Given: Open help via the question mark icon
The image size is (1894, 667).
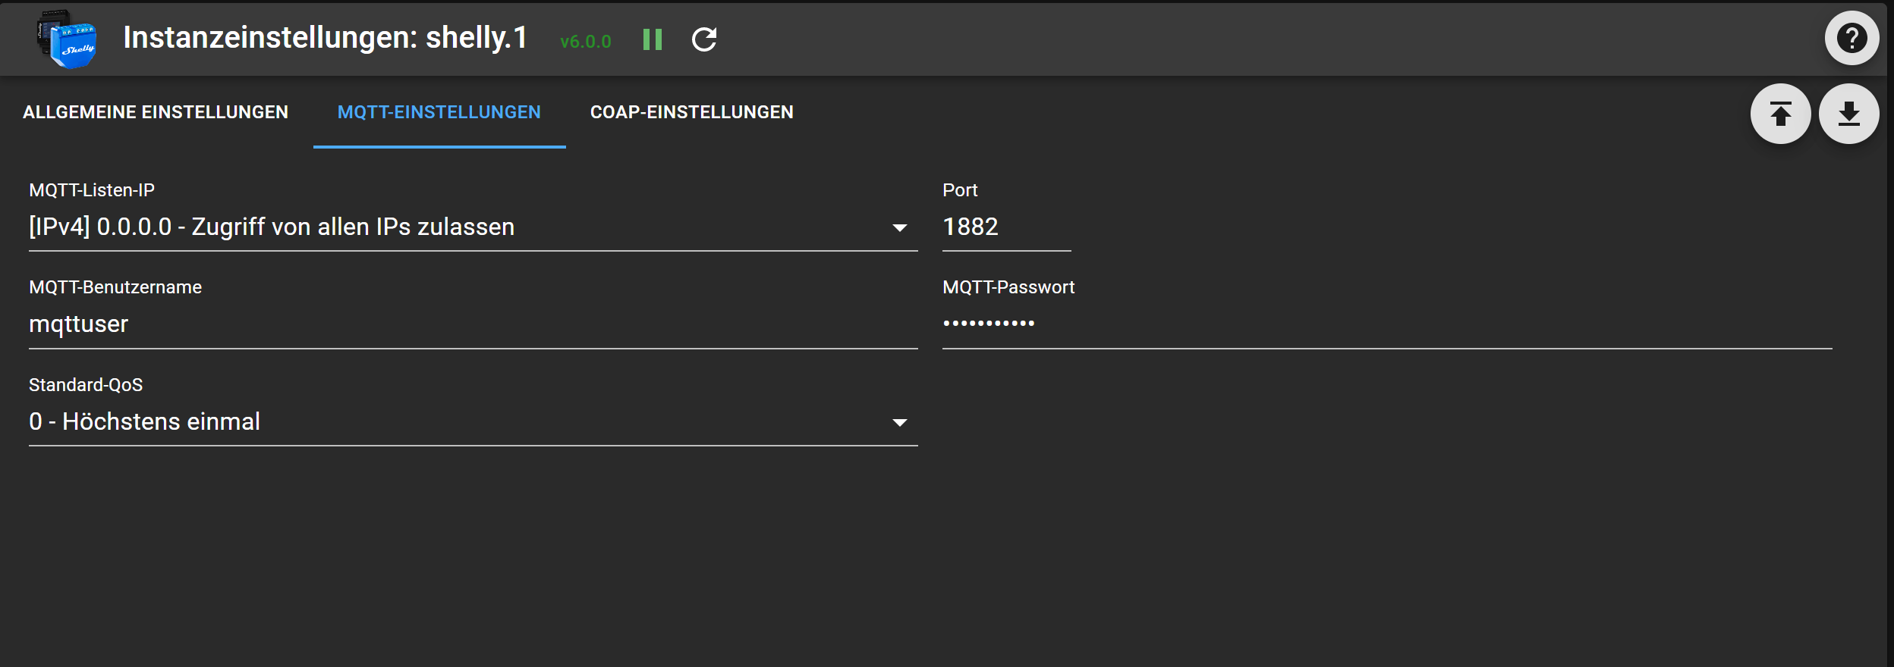Looking at the screenshot, I should pos(1852,38).
